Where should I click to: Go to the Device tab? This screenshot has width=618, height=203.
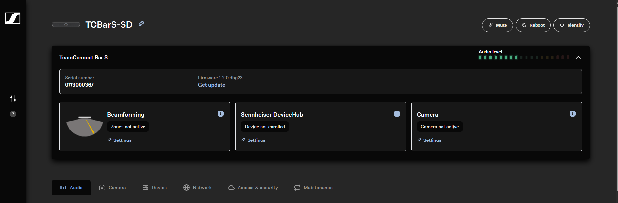click(154, 188)
